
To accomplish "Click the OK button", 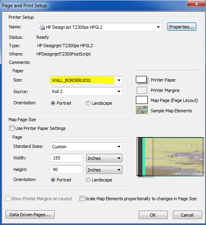I will click(x=153, y=215).
